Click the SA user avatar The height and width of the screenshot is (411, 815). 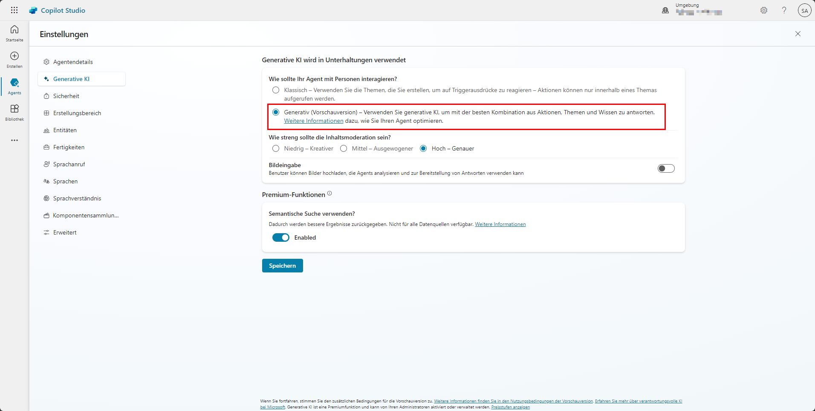click(x=804, y=11)
